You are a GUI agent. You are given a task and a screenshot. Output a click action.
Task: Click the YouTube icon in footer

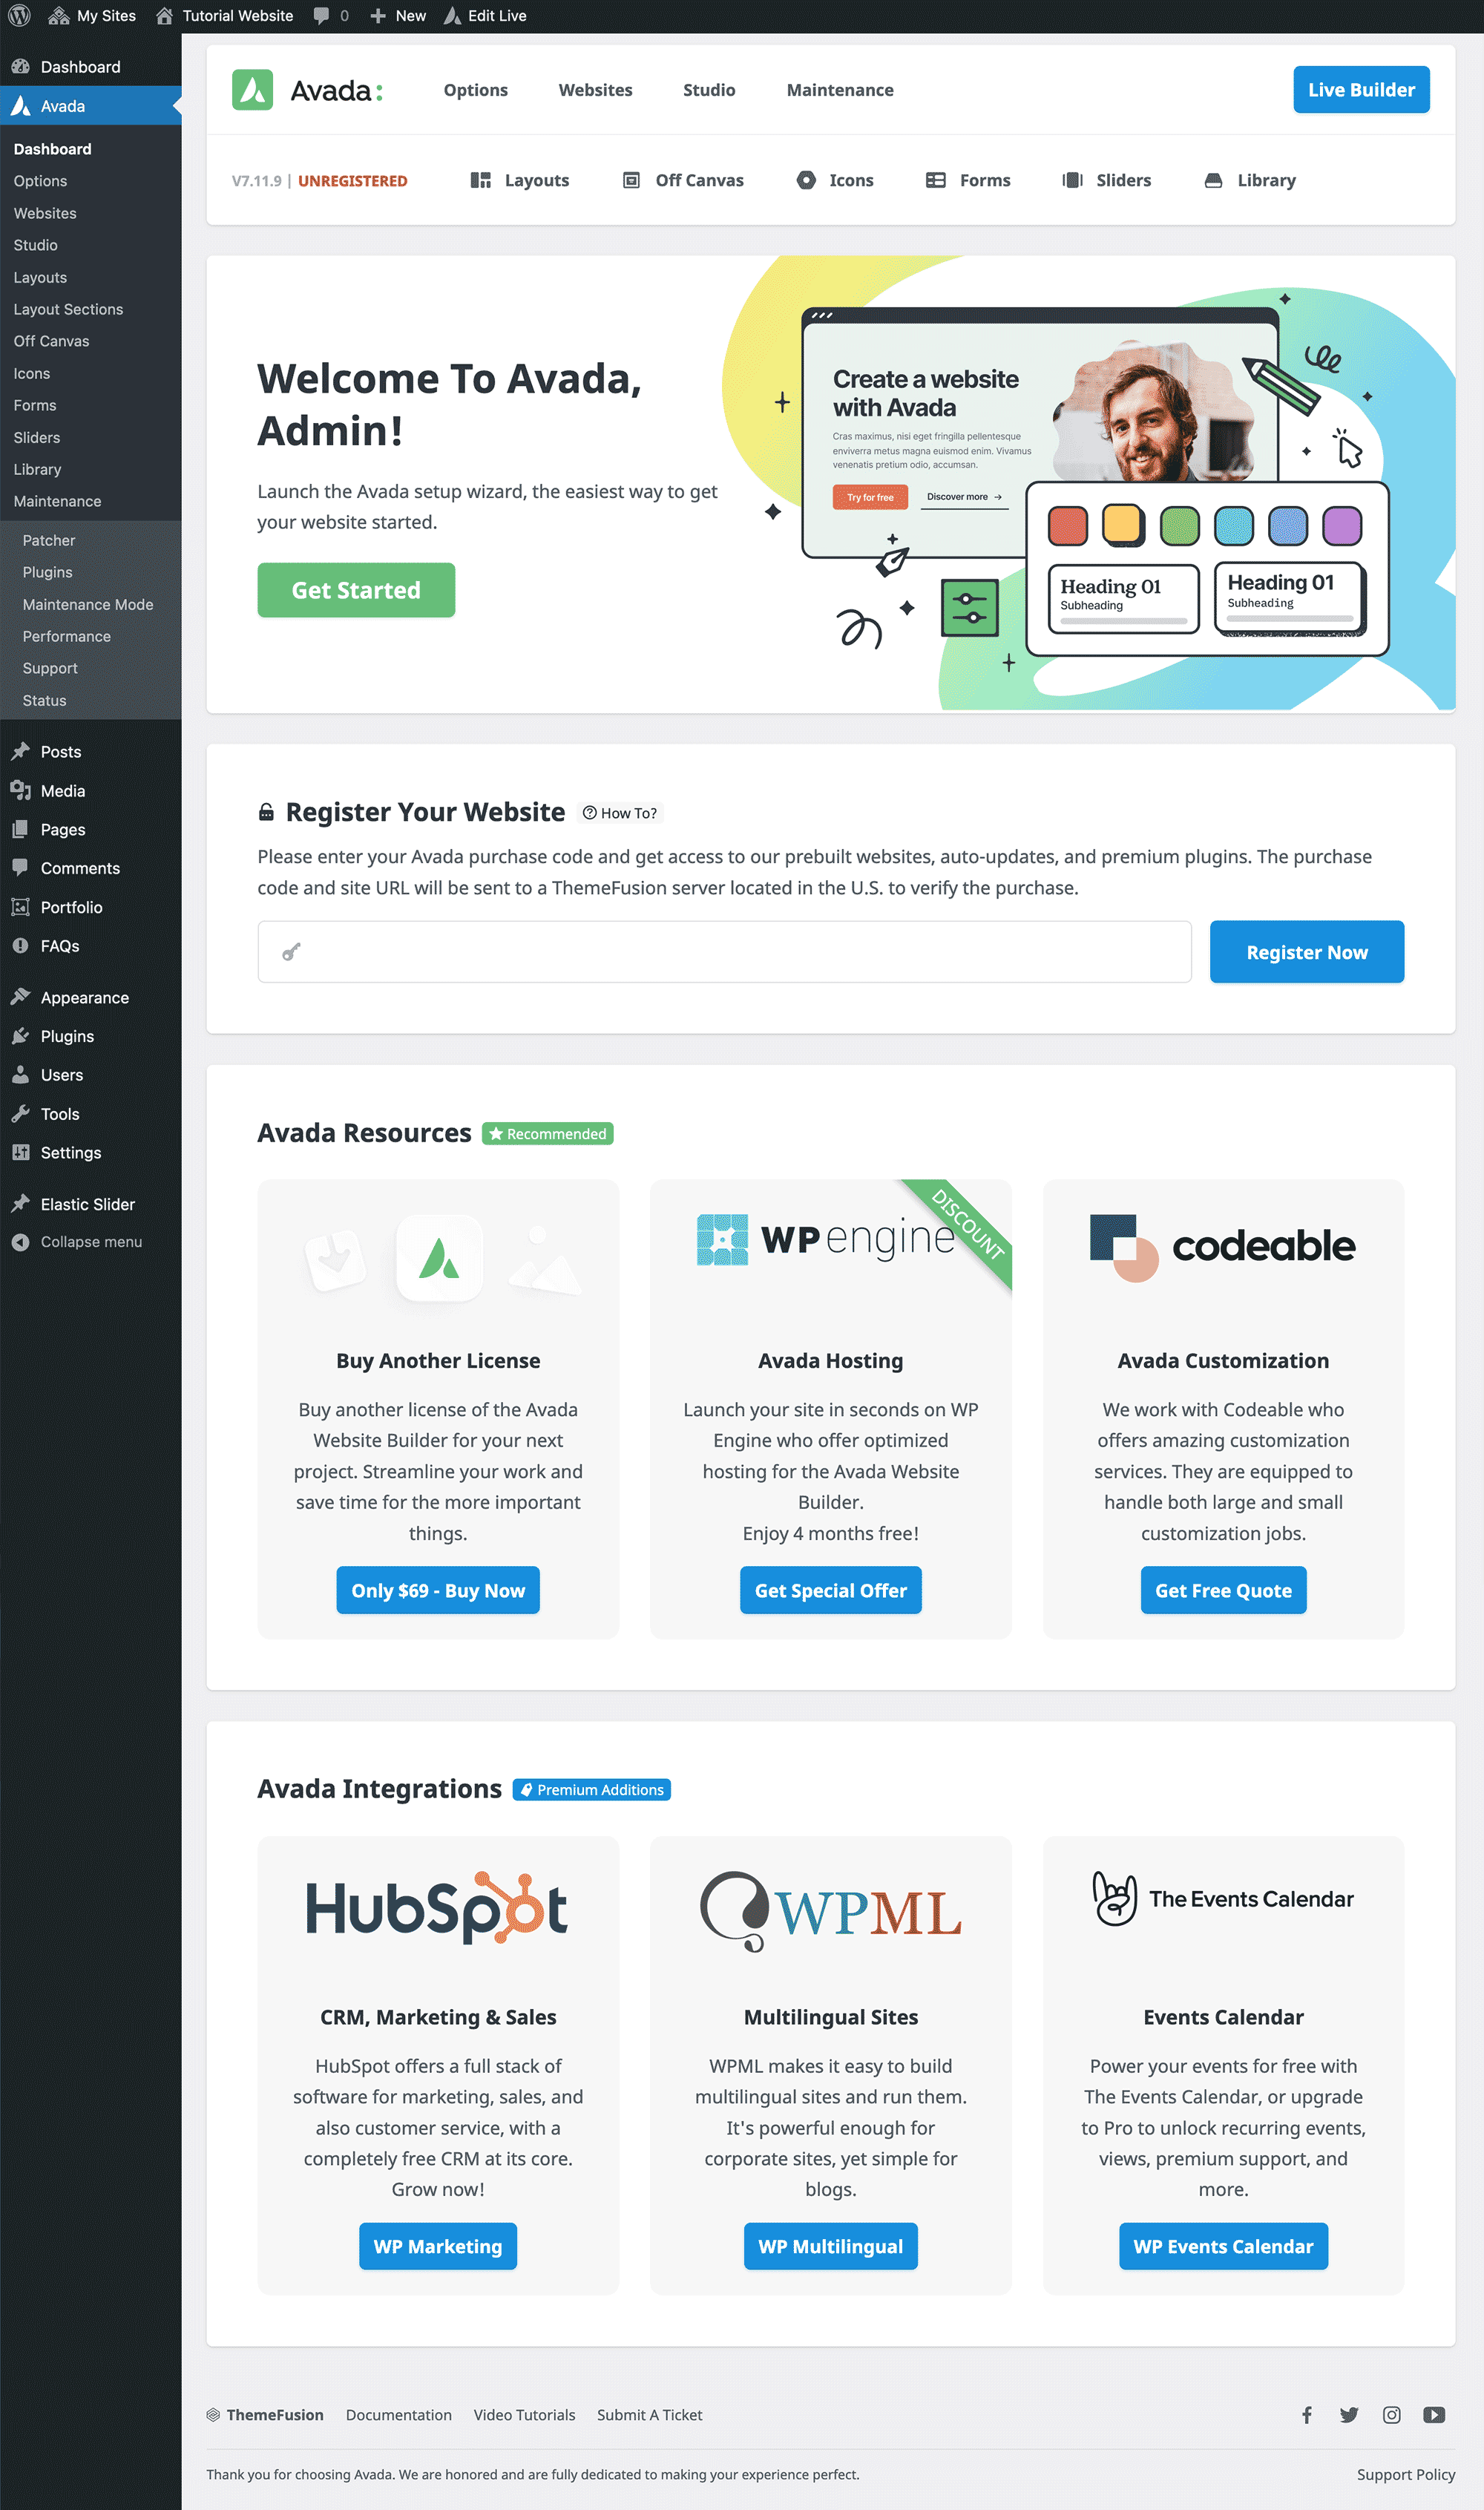pyautogui.click(x=1434, y=2415)
